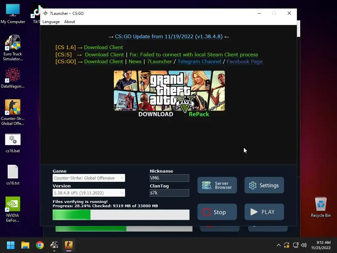The image size is (337, 253).
Task: Select NVIDIA GeForce desktop icon
Action: 13,209
